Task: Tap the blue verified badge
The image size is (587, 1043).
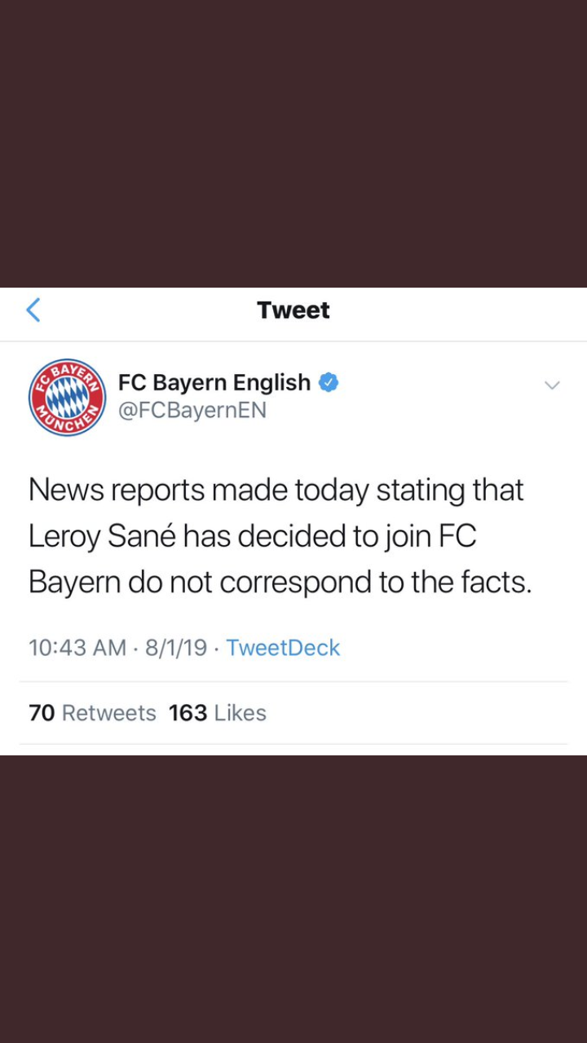Action: [328, 382]
